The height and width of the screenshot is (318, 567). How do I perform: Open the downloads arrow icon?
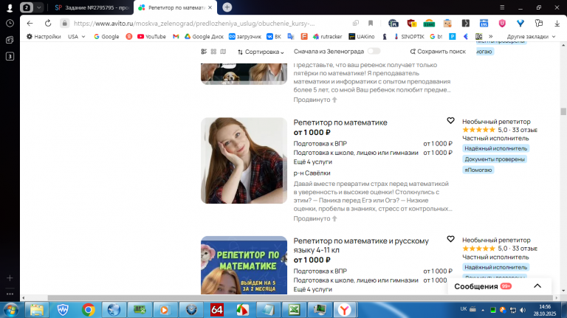coord(557,24)
